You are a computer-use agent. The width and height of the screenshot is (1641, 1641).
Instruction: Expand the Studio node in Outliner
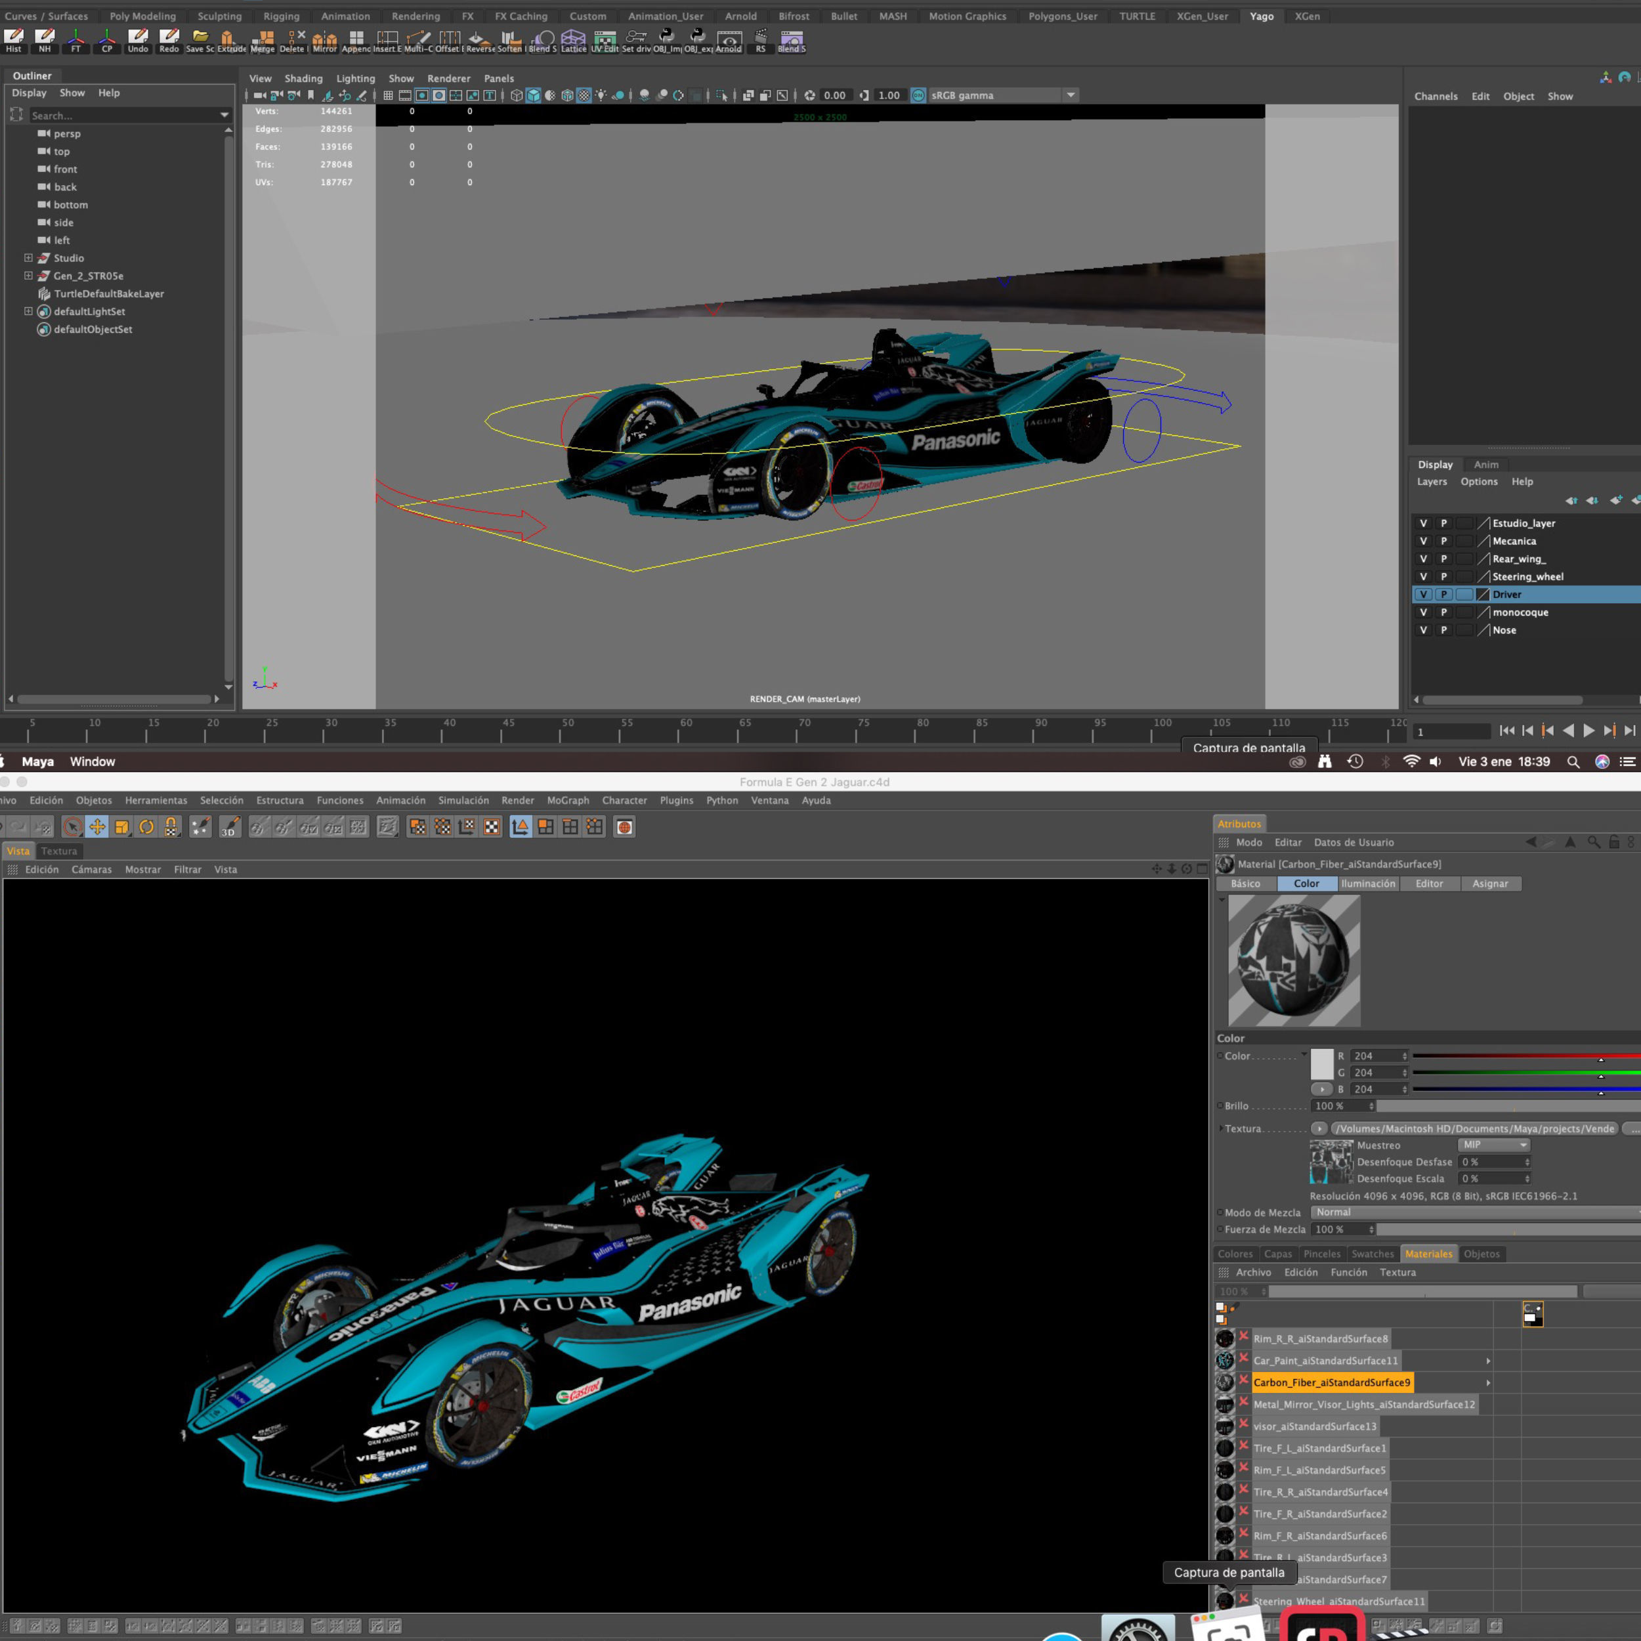click(x=28, y=257)
